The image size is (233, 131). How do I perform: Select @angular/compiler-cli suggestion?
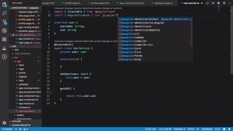click(154, 45)
